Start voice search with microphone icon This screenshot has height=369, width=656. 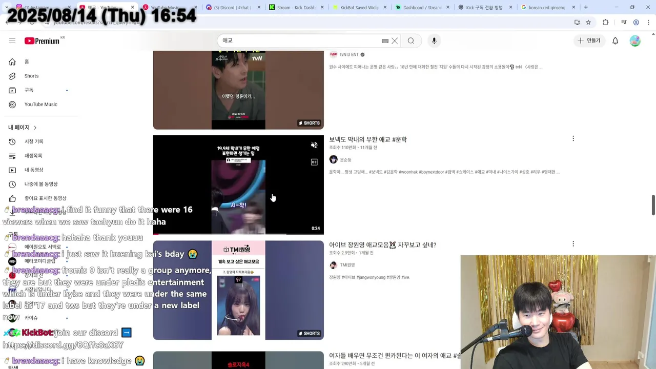(434, 40)
